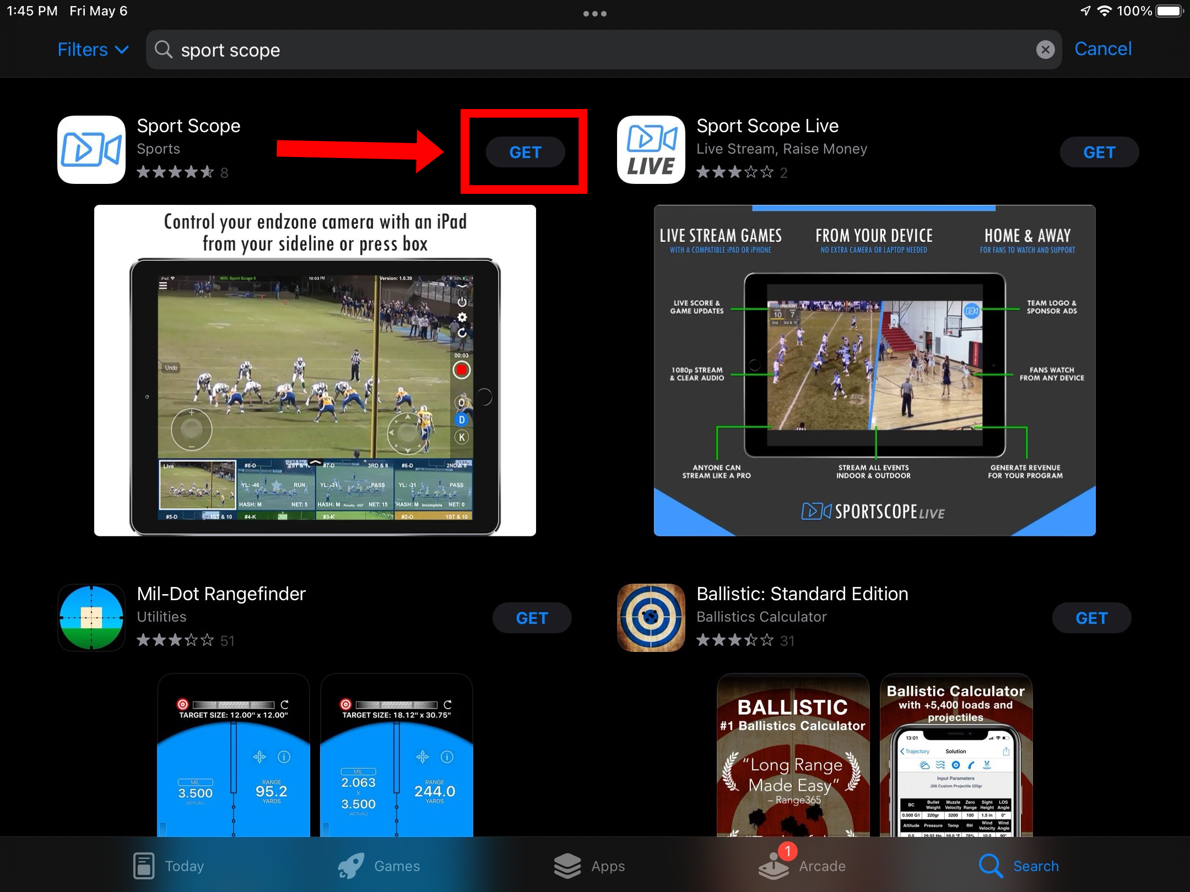Get the Sport Scope app
Image resolution: width=1190 pixels, height=892 pixels.
pyautogui.click(x=526, y=152)
